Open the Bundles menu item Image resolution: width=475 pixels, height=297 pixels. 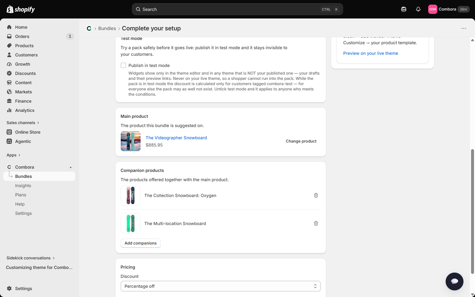pyautogui.click(x=39, y=176)
